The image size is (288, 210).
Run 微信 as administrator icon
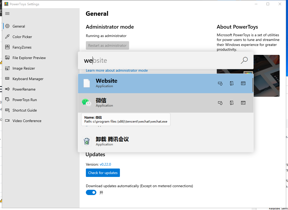click(220, 103)
